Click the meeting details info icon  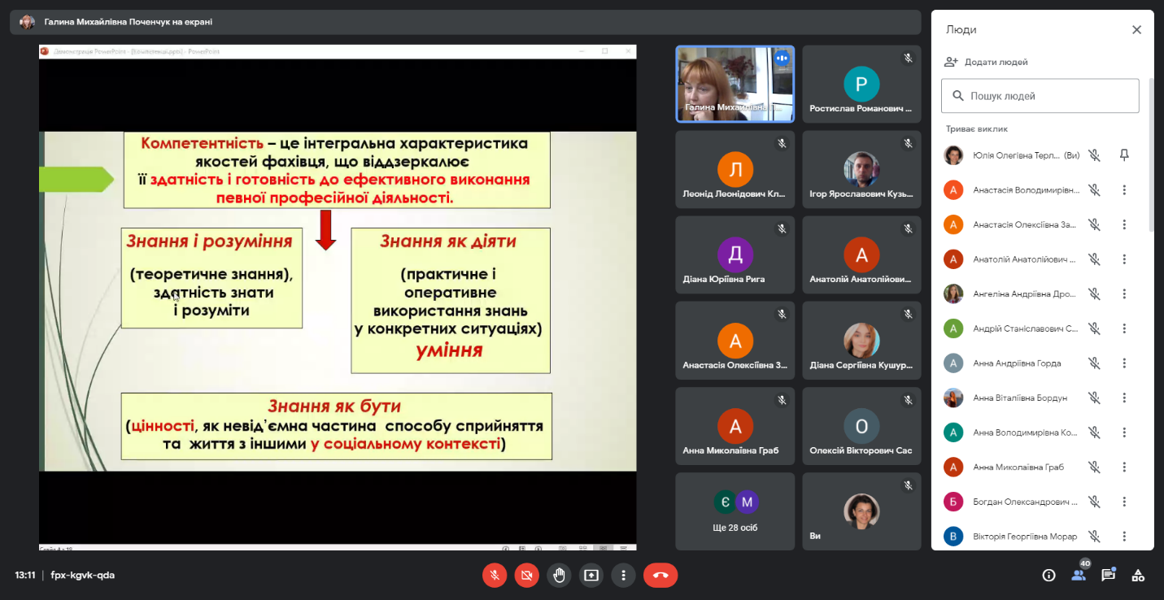click(x=1048, y=576)
